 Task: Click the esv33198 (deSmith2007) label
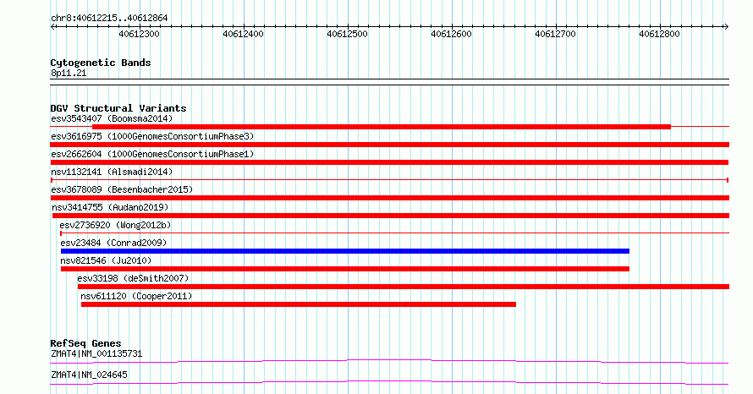pyautogui.click(x=133, y=278)
